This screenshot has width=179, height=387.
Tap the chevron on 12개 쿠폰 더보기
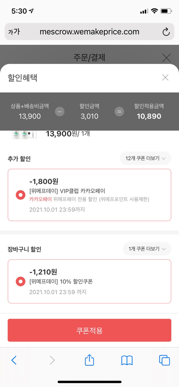click(x=164, y=158)
